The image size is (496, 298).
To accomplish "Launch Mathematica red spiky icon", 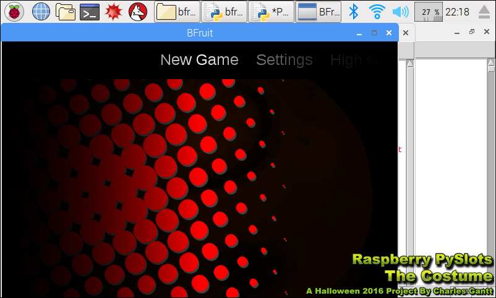I will pos(114,12).
